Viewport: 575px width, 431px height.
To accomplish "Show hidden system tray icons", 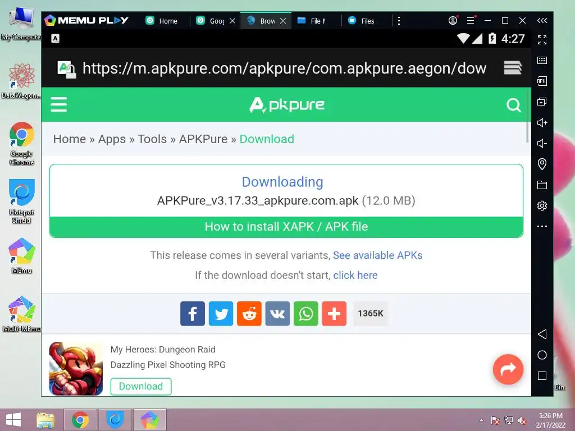I will [x=481, y=420].
